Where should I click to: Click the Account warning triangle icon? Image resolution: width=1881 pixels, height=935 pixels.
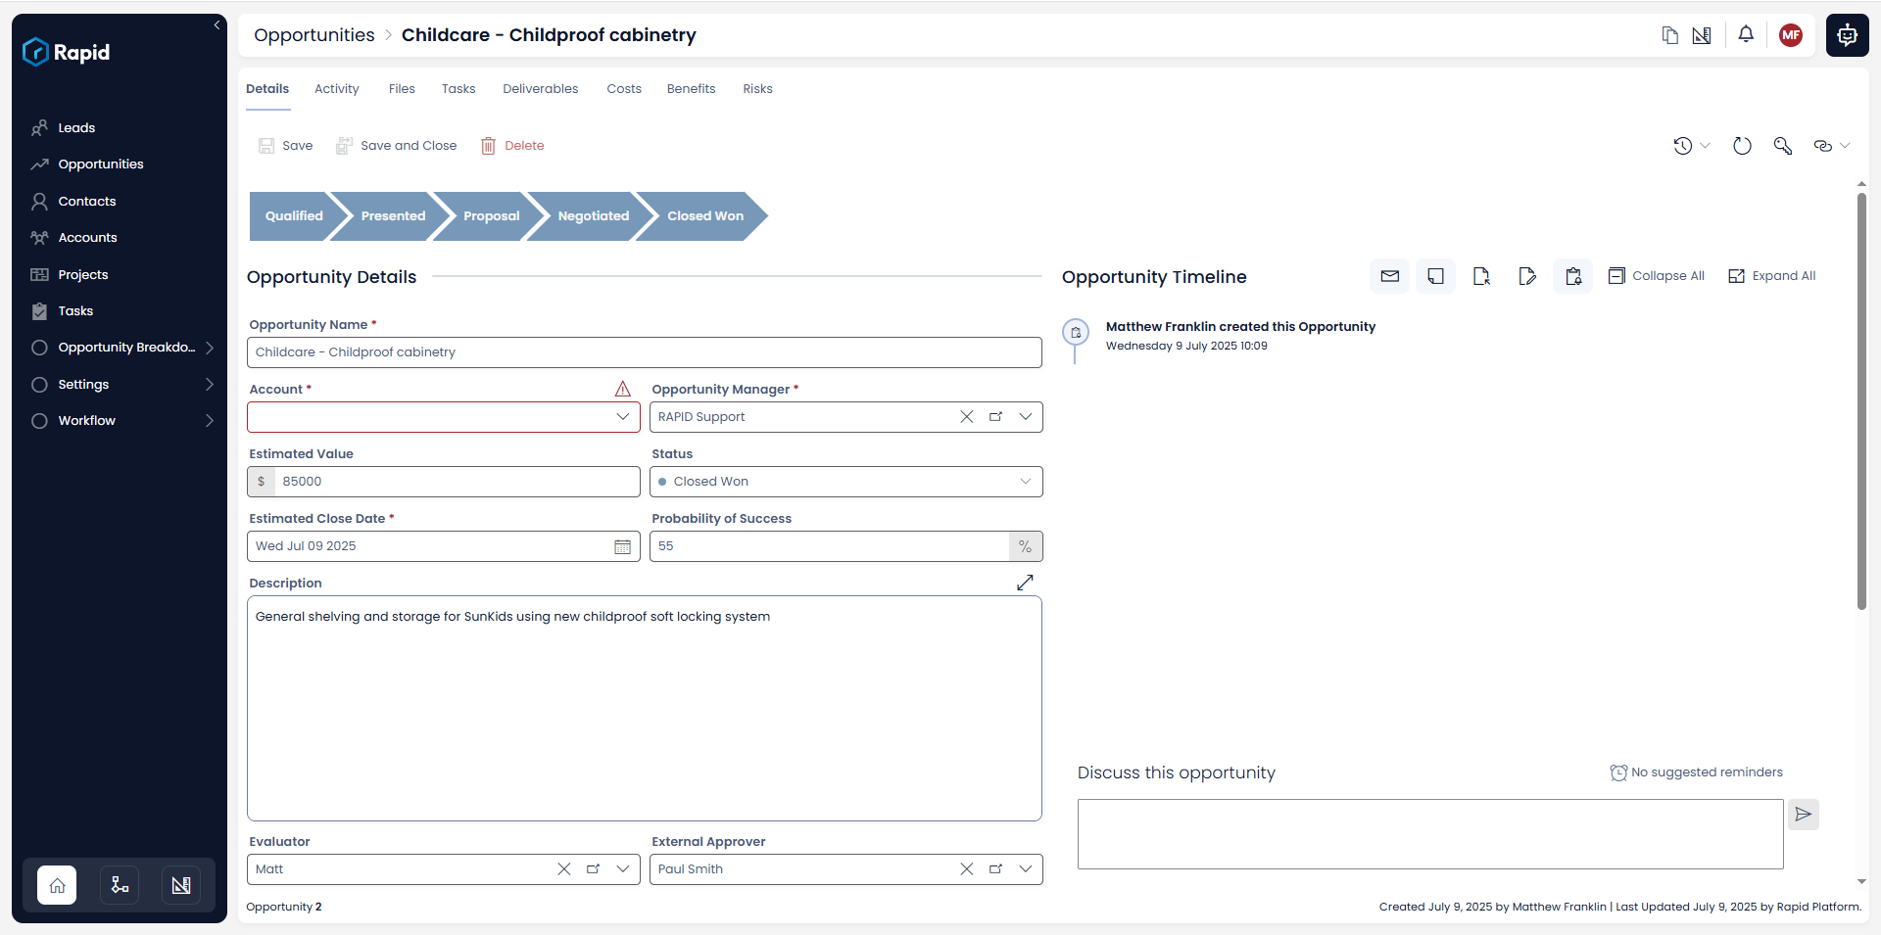tap(622, 389)
